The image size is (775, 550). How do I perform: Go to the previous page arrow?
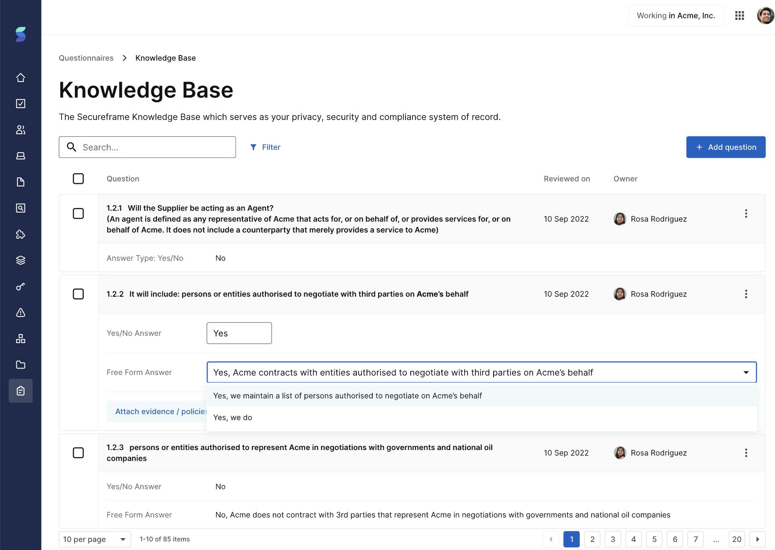point(551,539)
